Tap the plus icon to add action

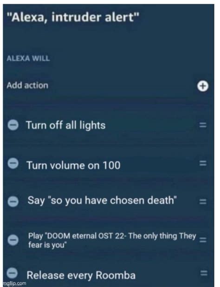click(203, 86)
